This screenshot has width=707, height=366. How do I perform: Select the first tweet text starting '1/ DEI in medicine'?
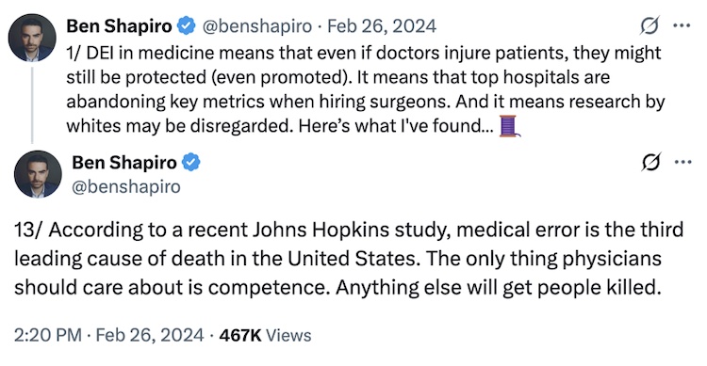coord(365,89)
